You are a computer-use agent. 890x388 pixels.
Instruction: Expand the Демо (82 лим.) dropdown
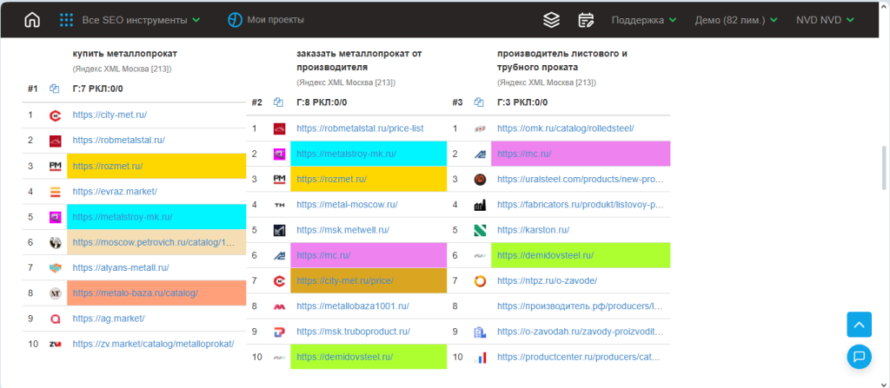click(x=735, y=20)
